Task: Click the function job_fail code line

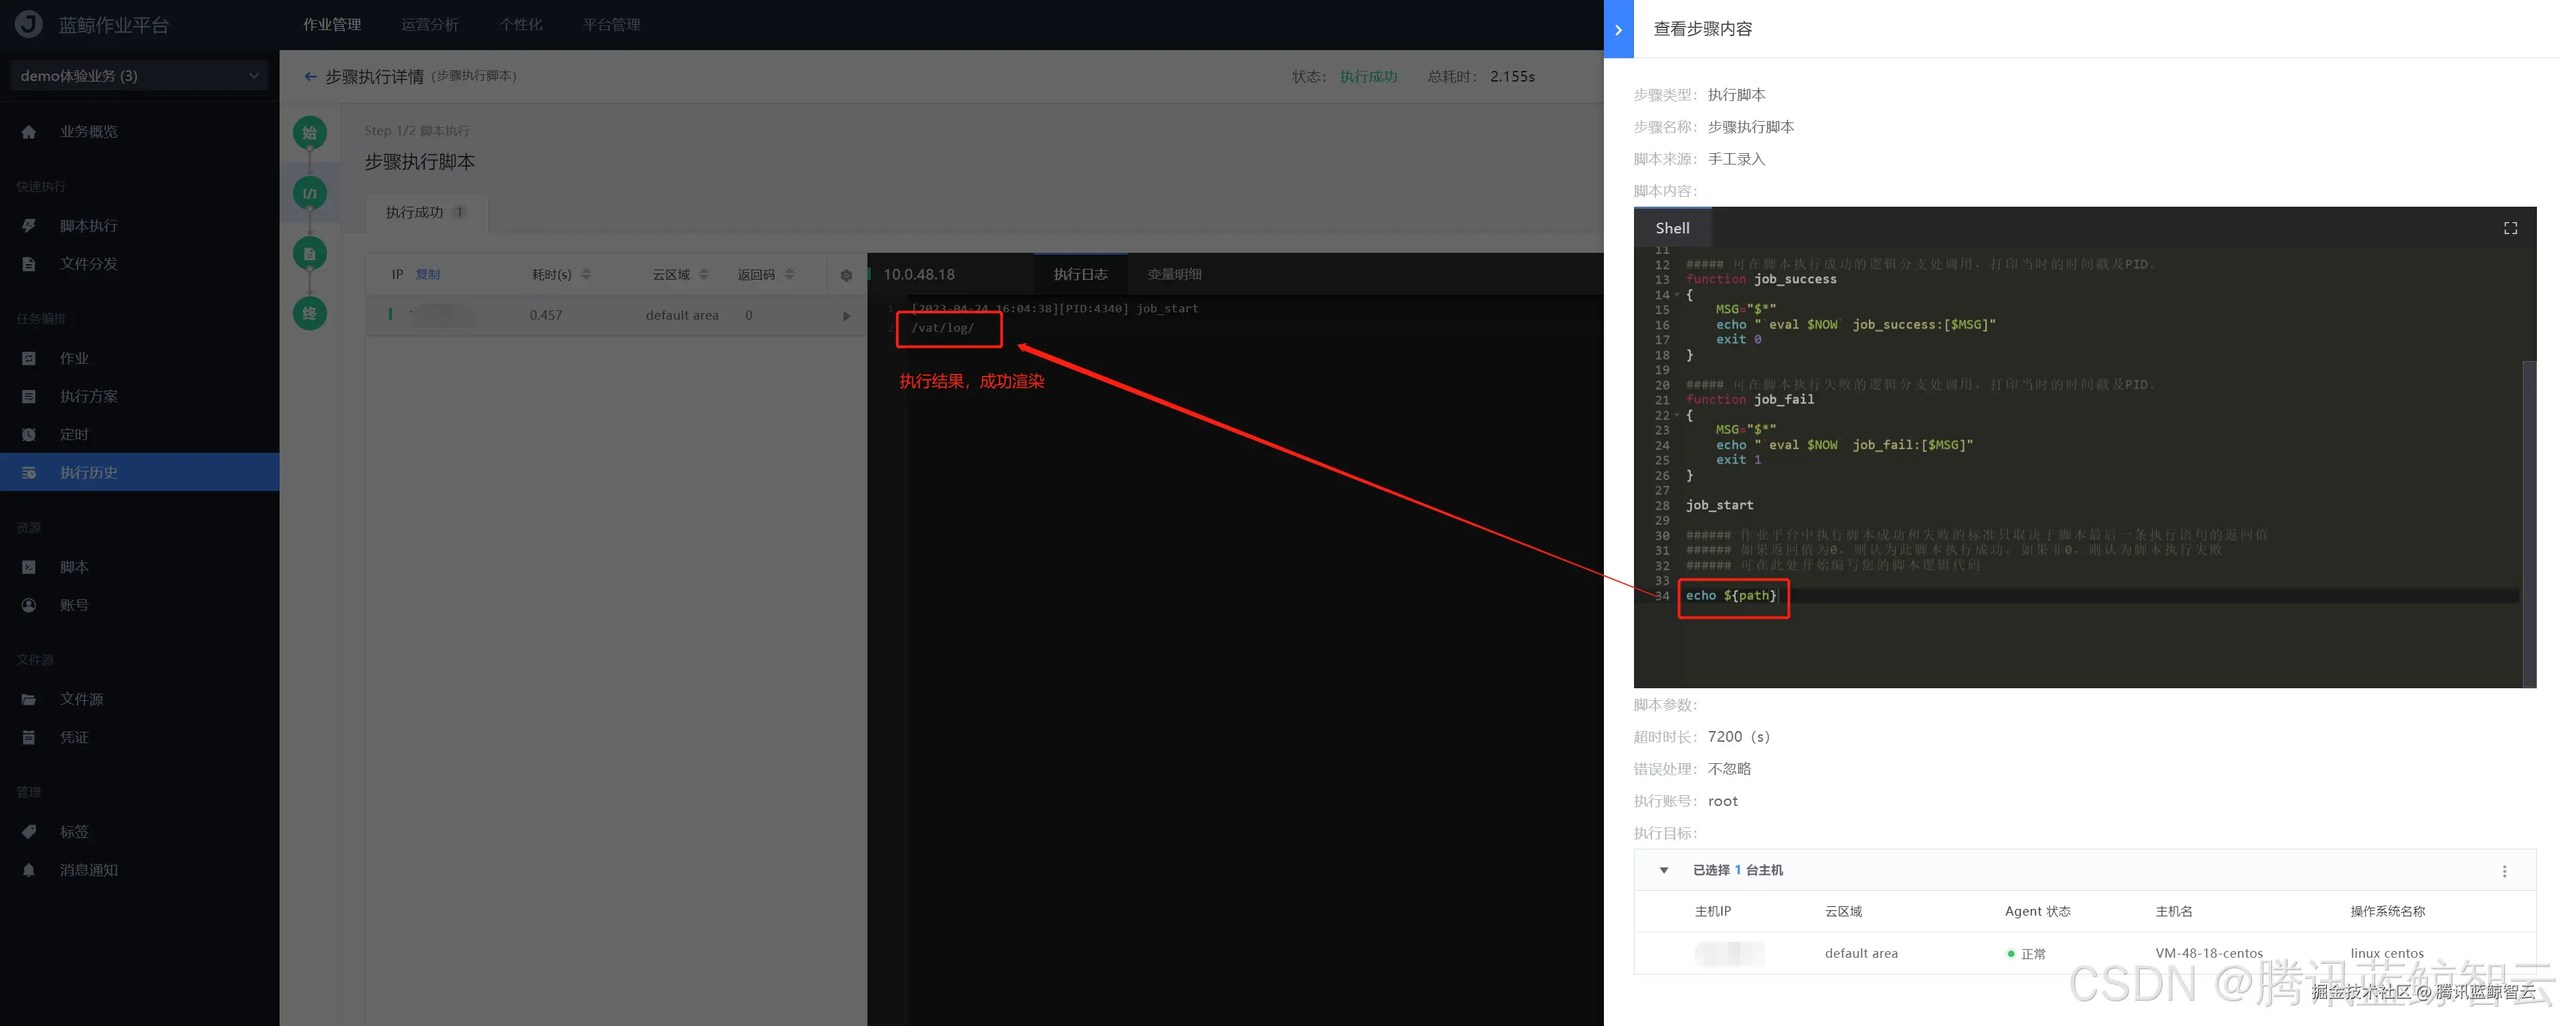Action: click(x=1750, y=400)
